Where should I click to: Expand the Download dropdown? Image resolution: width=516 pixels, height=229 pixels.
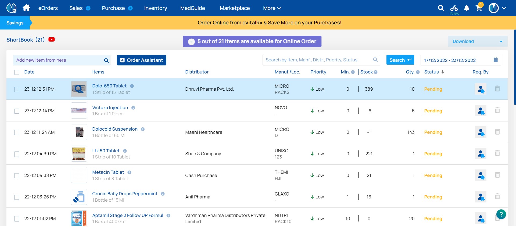478,42
